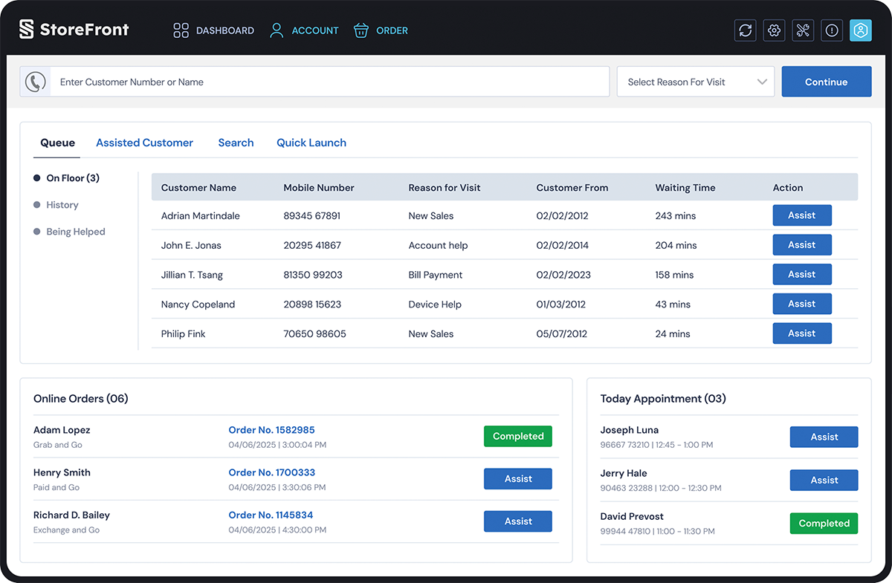Click Continue next to the visit reason
The height and width of the screenshot is (583, 892).
[x=827, y=81]
